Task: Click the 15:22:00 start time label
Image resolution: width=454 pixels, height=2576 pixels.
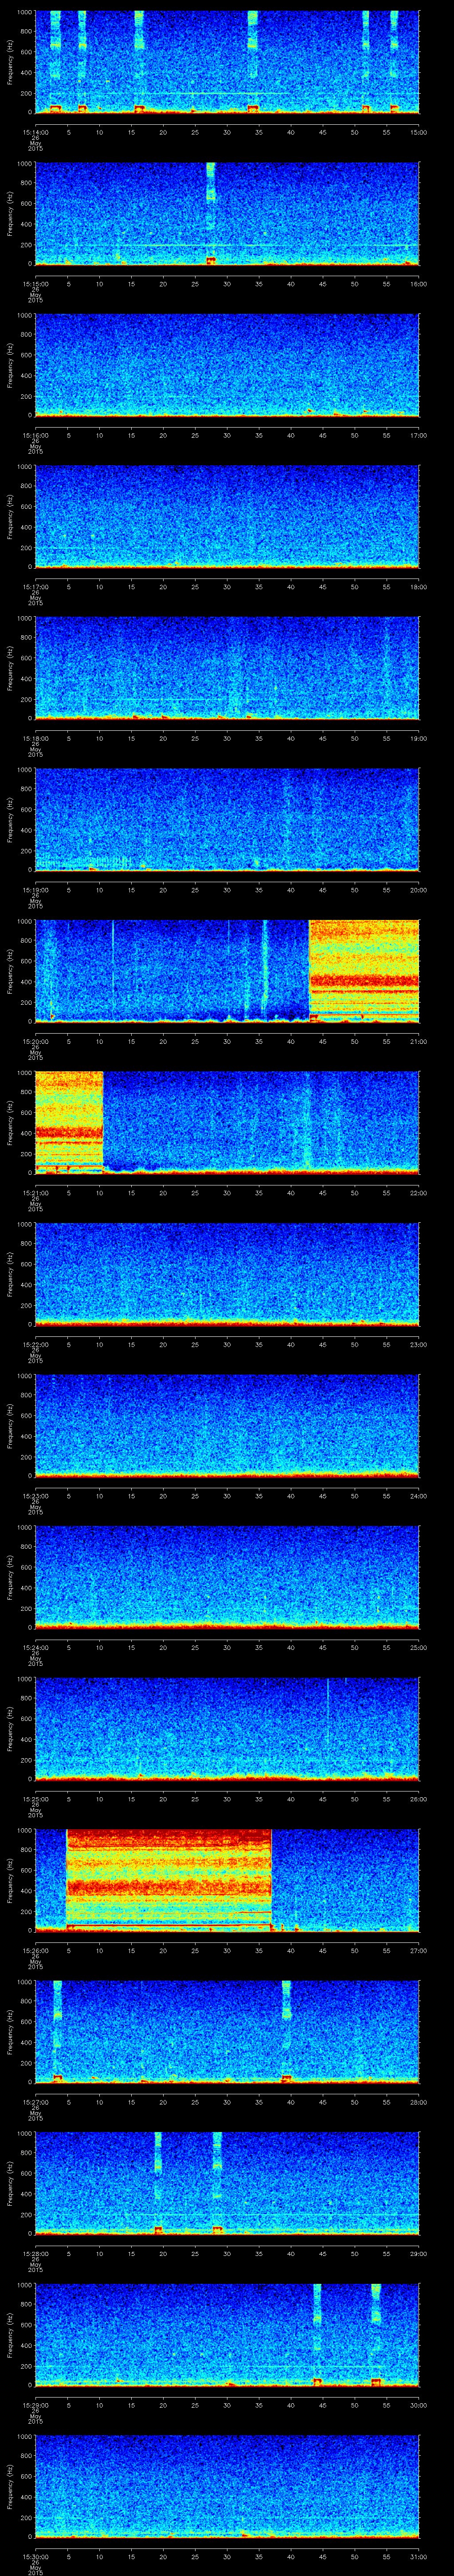Action: (35, 1345)
